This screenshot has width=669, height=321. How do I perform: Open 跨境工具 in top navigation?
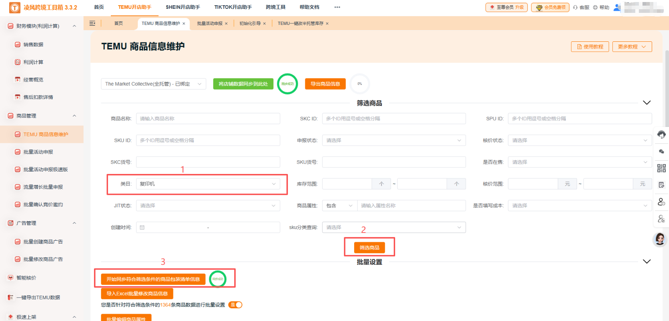(275, 7)
